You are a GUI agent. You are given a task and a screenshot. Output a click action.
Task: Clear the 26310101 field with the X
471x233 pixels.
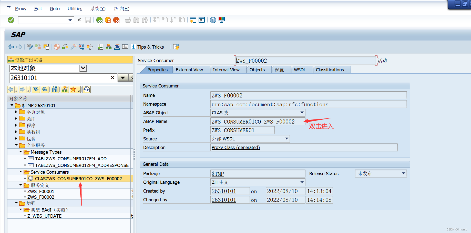(x=112, y=77)
